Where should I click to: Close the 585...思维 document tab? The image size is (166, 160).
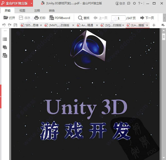coord(41,25)
